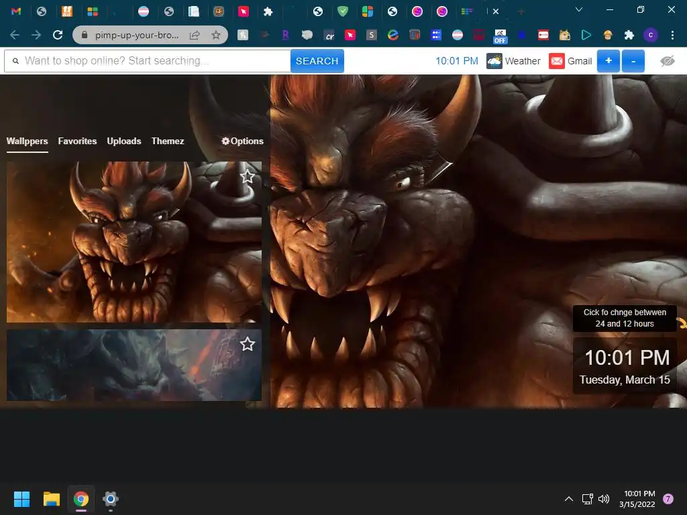Open the taskbar clock showing 3/15/2022
The image size is (687, 515).
(637, 499)
